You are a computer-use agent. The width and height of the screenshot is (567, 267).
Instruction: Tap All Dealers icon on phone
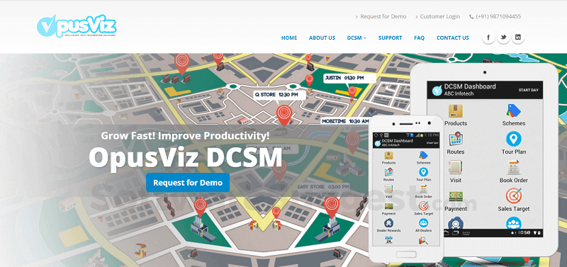point(423,223)
